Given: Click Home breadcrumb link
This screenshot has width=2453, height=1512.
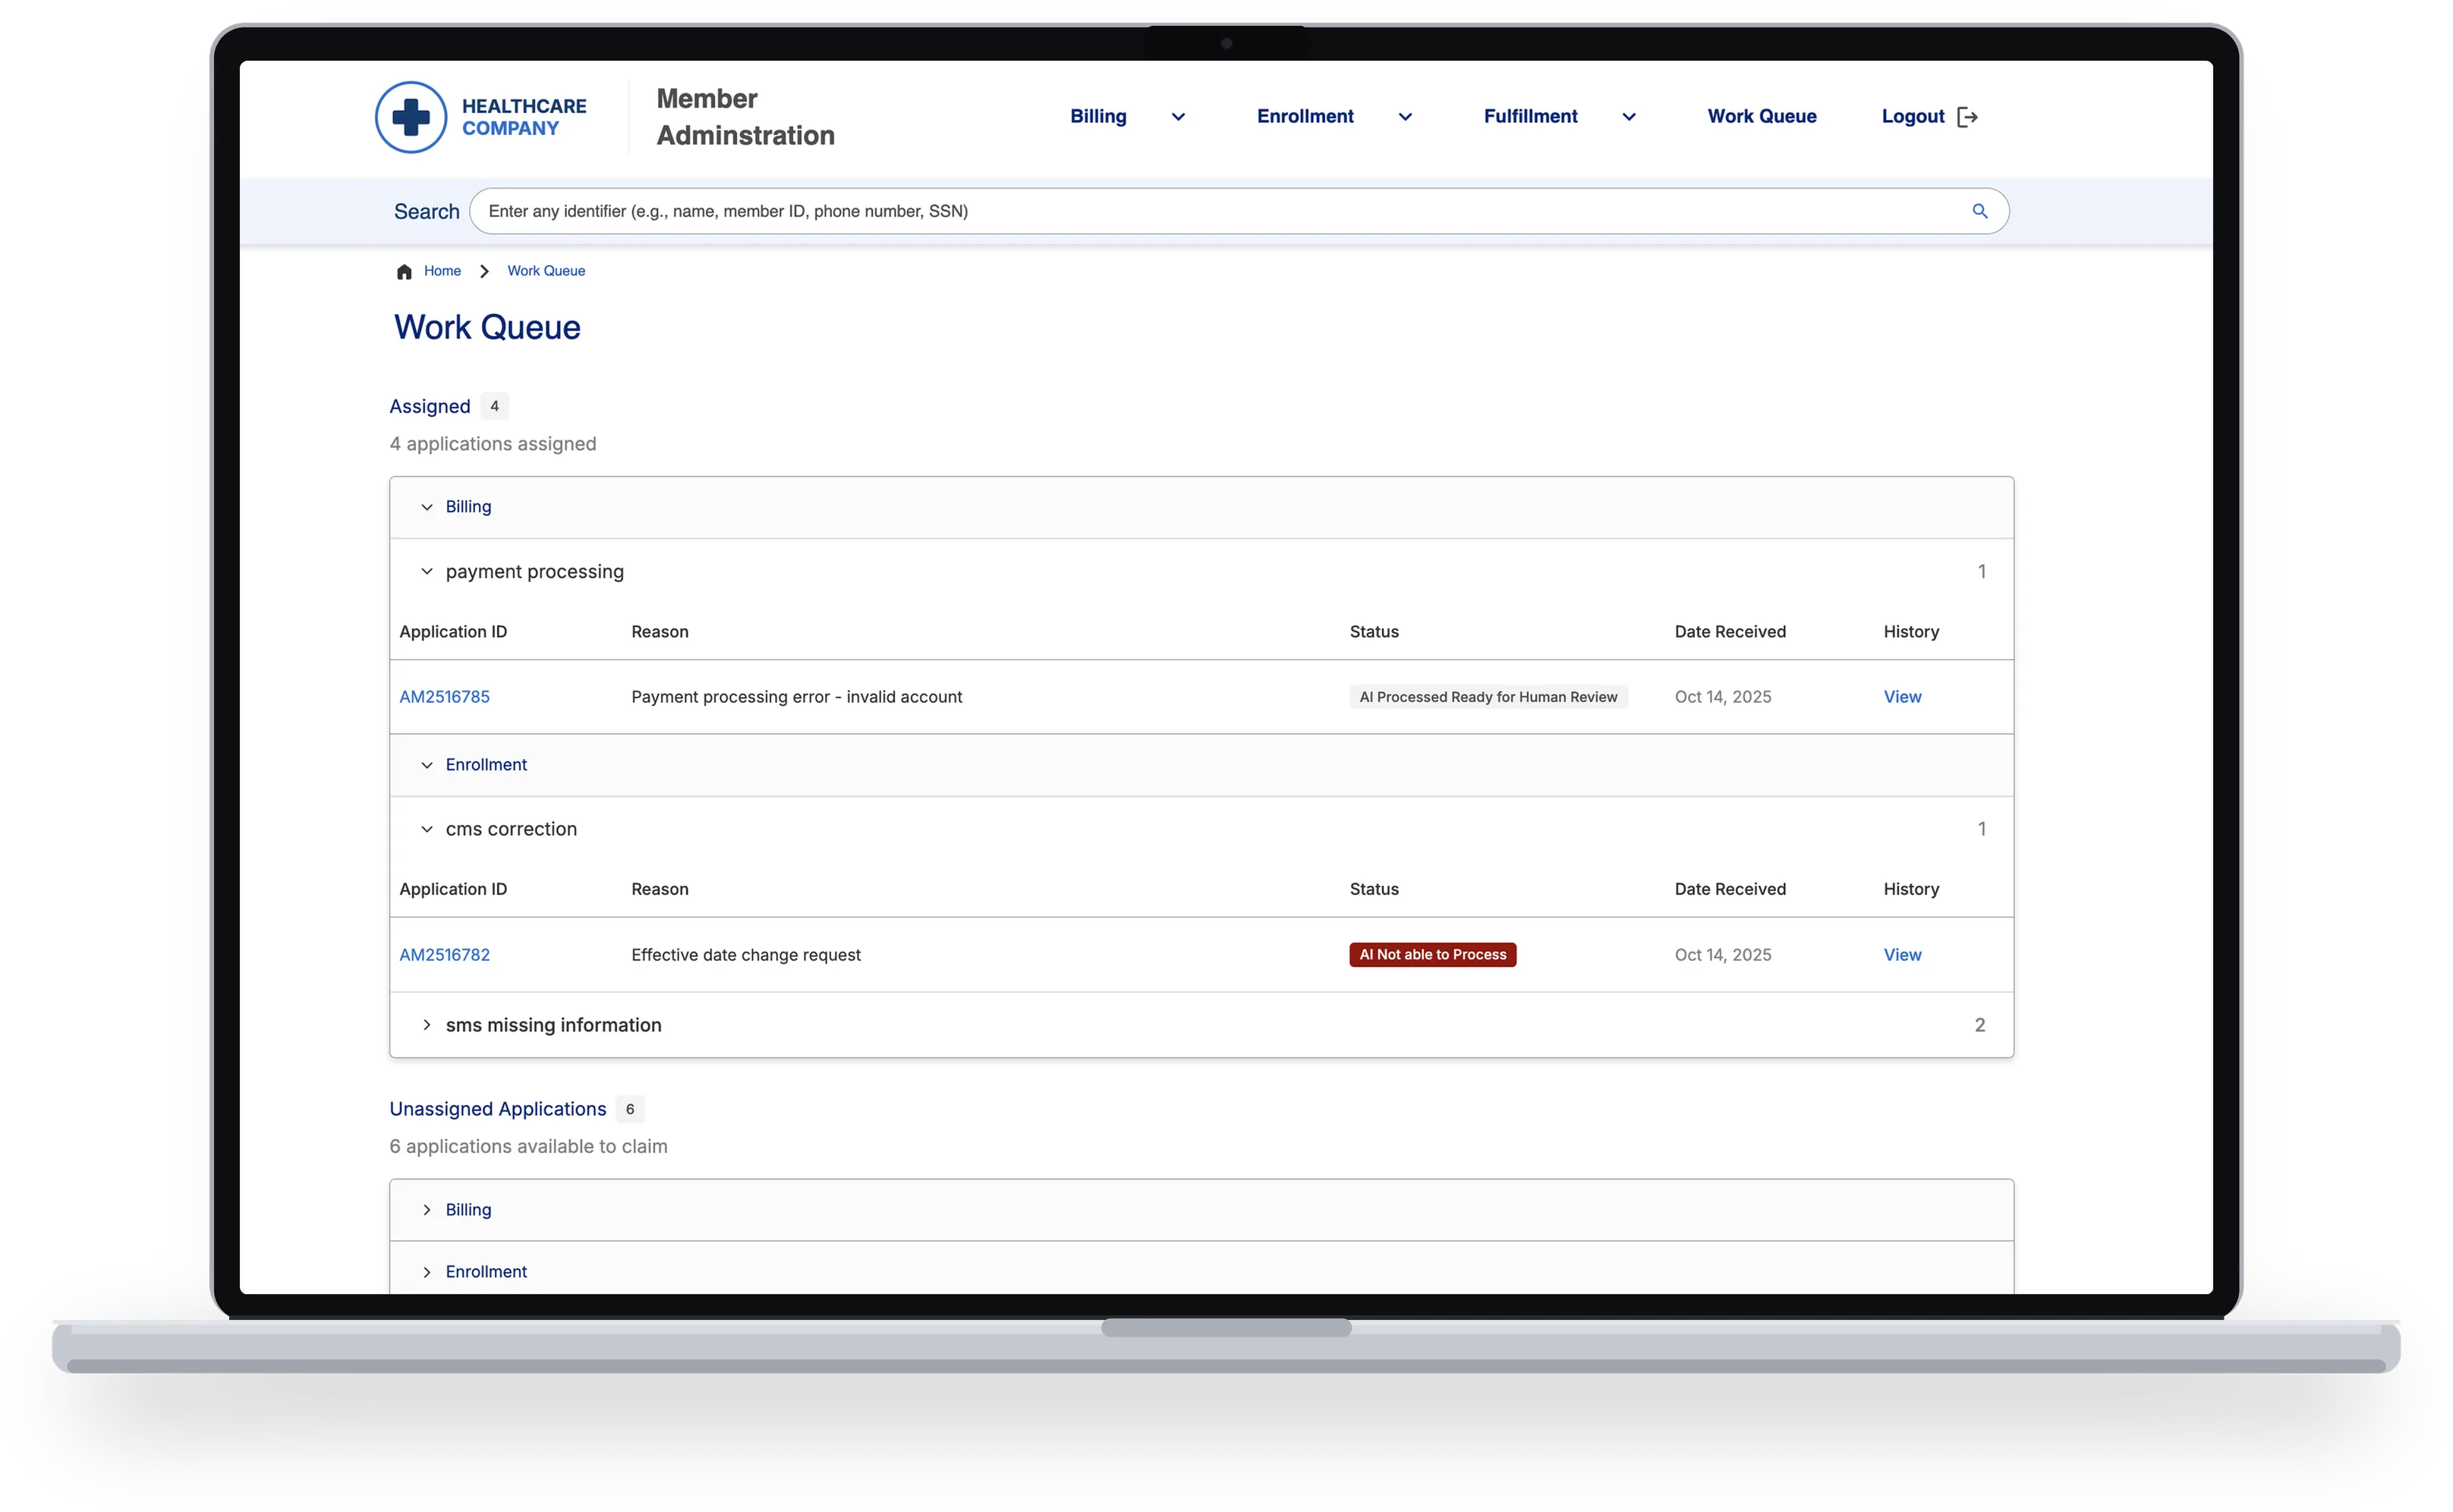Looking at the screenshot, I should click(x=442, y=271).
